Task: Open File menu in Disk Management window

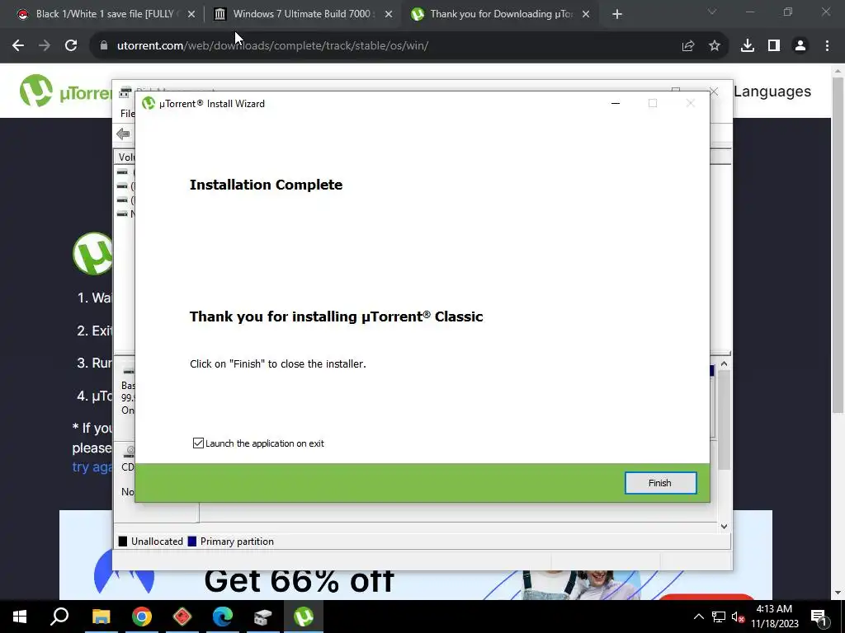Action: pos(127,114)
